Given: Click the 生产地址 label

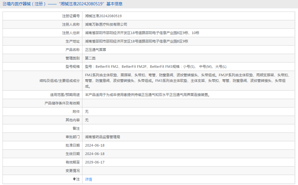Looking at the screenshot, I should [73, 41].
